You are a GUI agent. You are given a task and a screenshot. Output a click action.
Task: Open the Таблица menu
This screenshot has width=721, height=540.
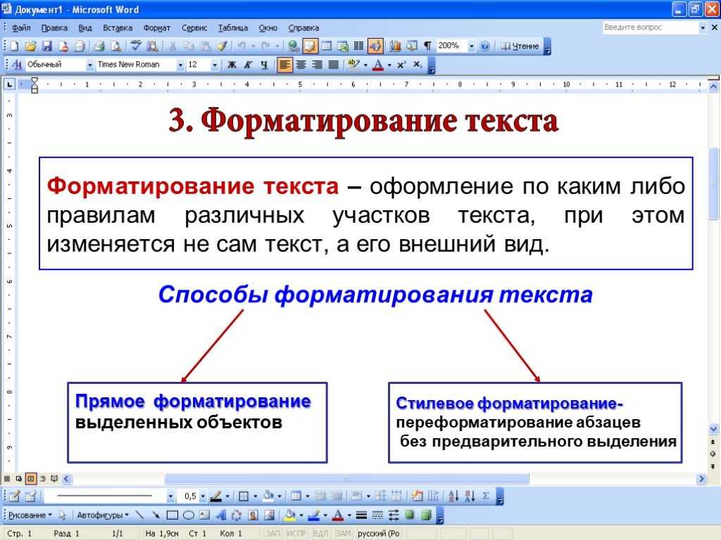(232, 28)
